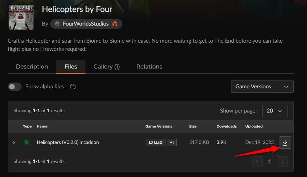Sort by the Uploaded column header
The height and width of the screenshot is (177, 307).
pos(254,127)
